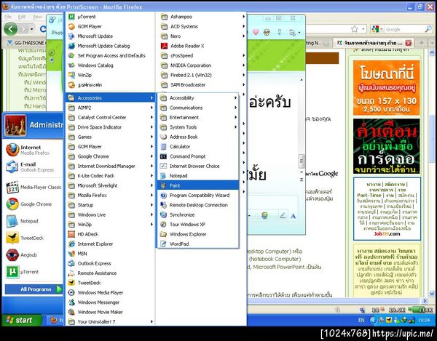
Task: Open Program Compatibility Wizard
Action: pos(198,196)
